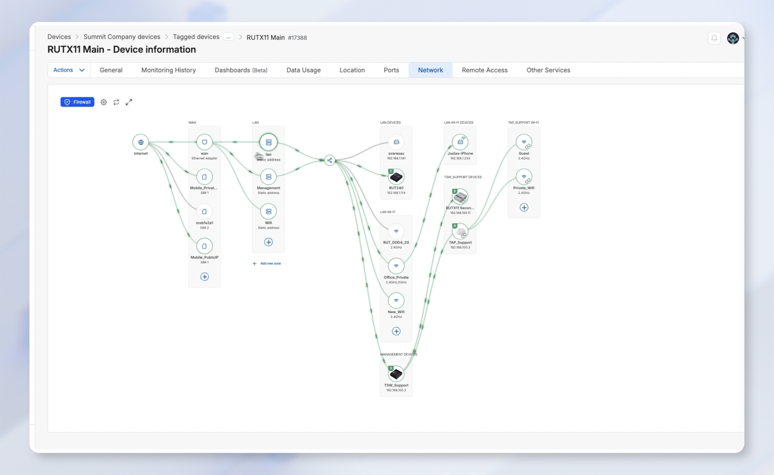Click the Internet globe node

pos(141,142)
